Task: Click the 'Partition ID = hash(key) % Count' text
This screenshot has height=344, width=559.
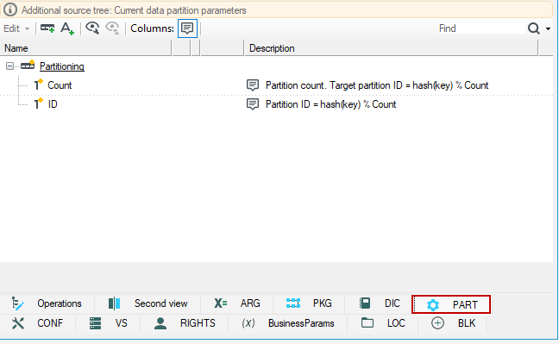Action: (x=331, y=104)
